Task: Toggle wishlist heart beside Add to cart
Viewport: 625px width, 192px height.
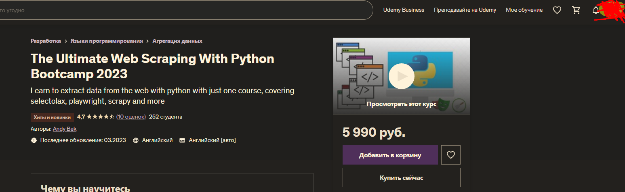Action: click(x=450, y=155)
